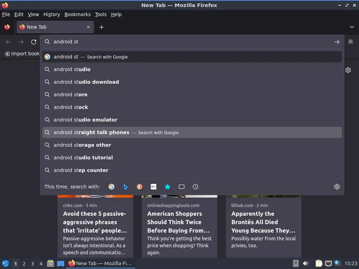Reload the current page
359x269 pixels.
pos(34,42)
